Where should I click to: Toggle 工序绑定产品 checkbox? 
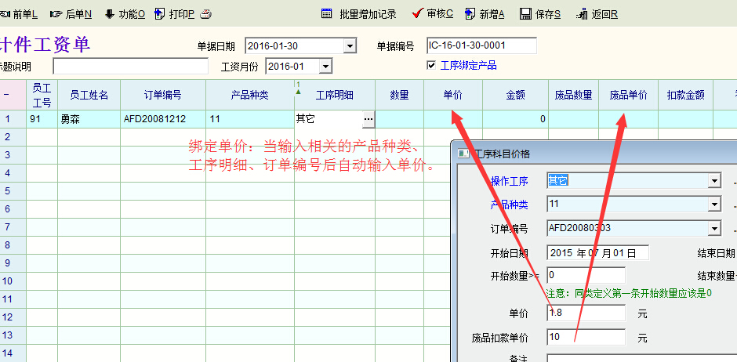point(431,65)
